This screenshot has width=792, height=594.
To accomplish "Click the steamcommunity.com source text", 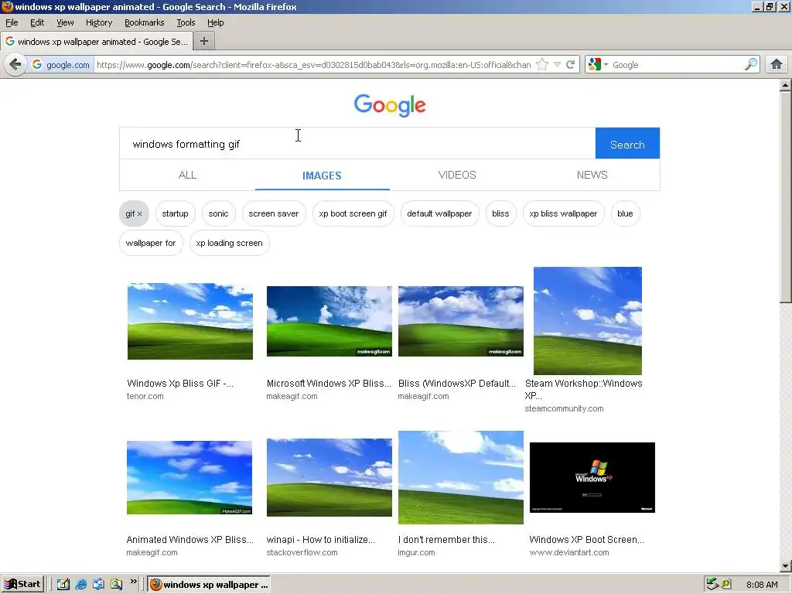I will pos(564,408).
